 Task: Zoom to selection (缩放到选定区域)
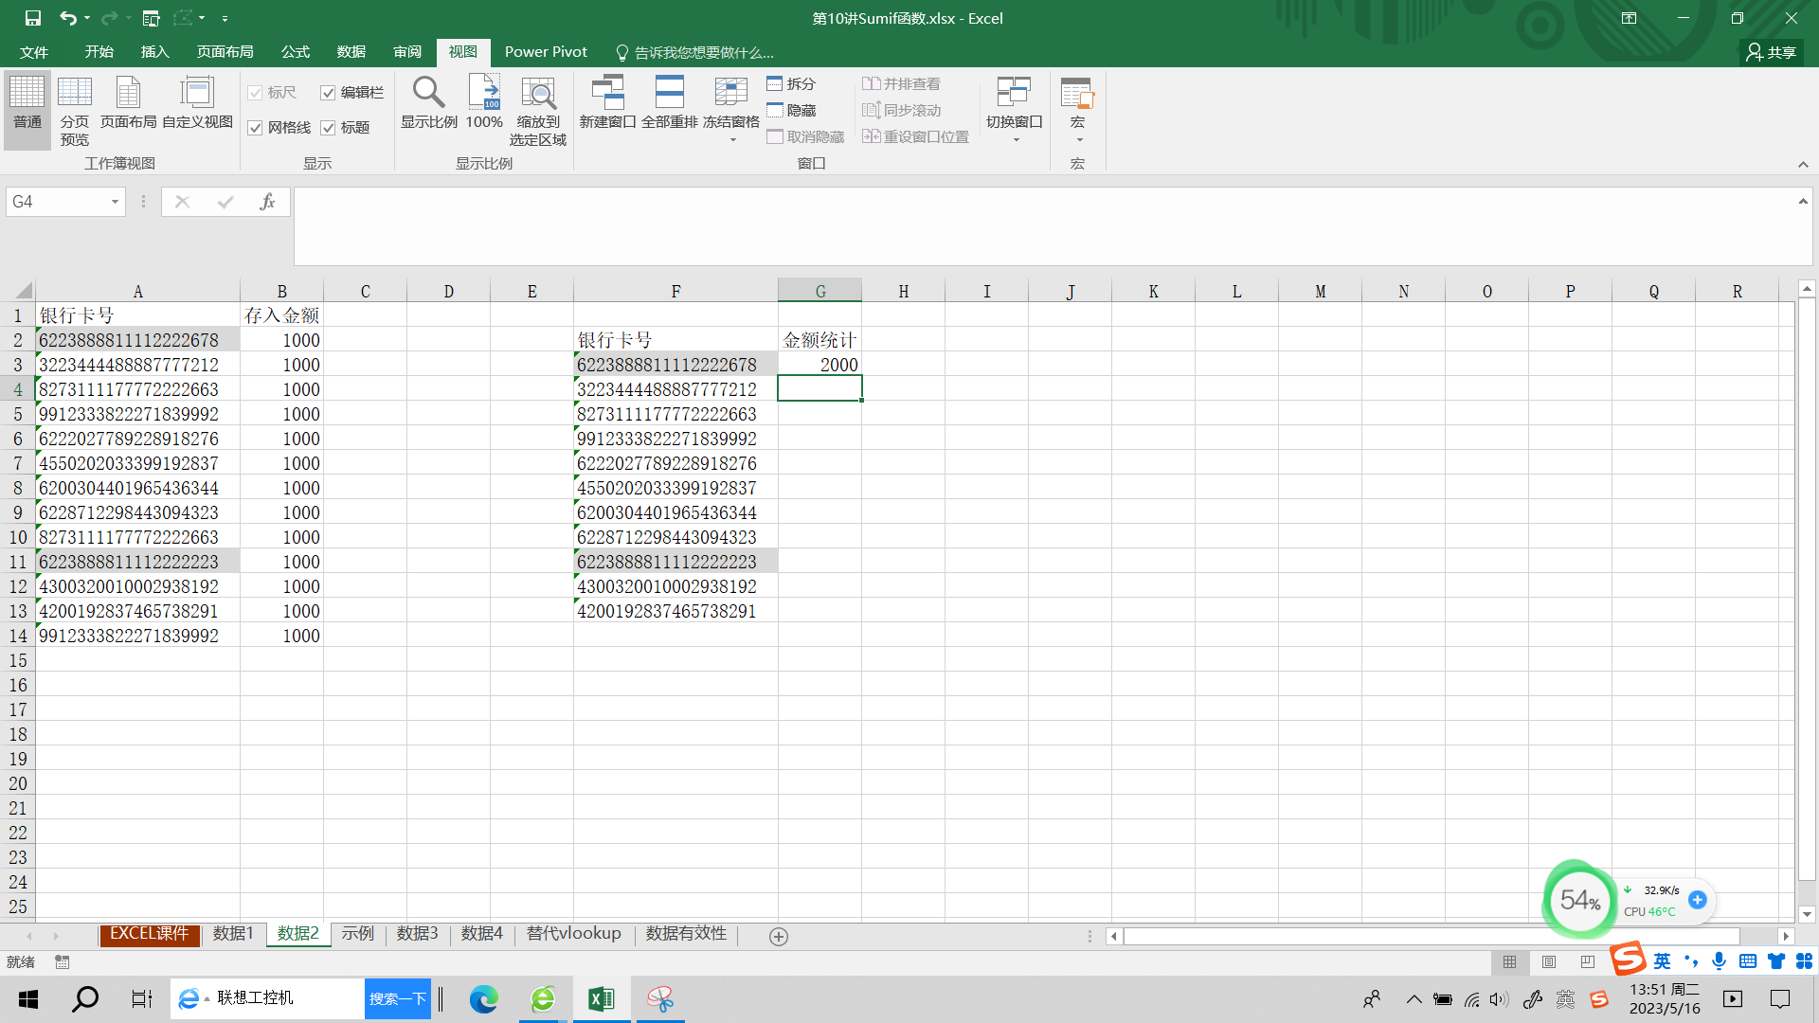coord(538,110)
